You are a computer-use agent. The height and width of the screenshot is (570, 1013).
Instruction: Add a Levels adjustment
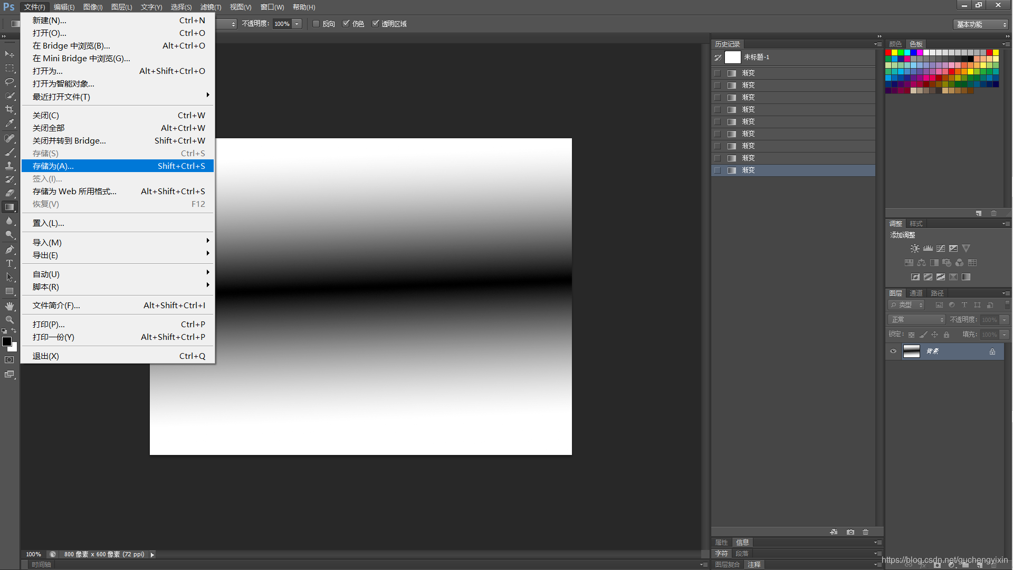click(928, 248)
